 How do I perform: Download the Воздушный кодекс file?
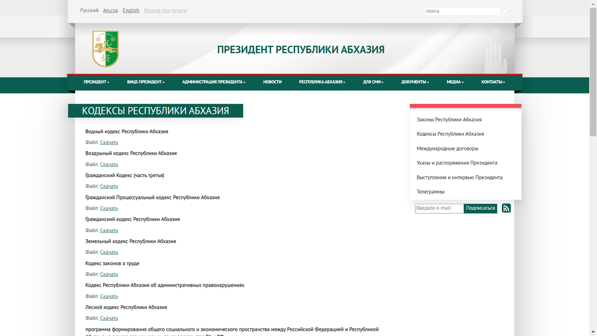coord(109,164)
